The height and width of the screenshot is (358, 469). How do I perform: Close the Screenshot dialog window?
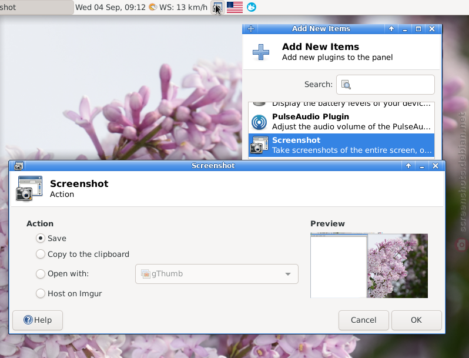click(x=436, y=166)
